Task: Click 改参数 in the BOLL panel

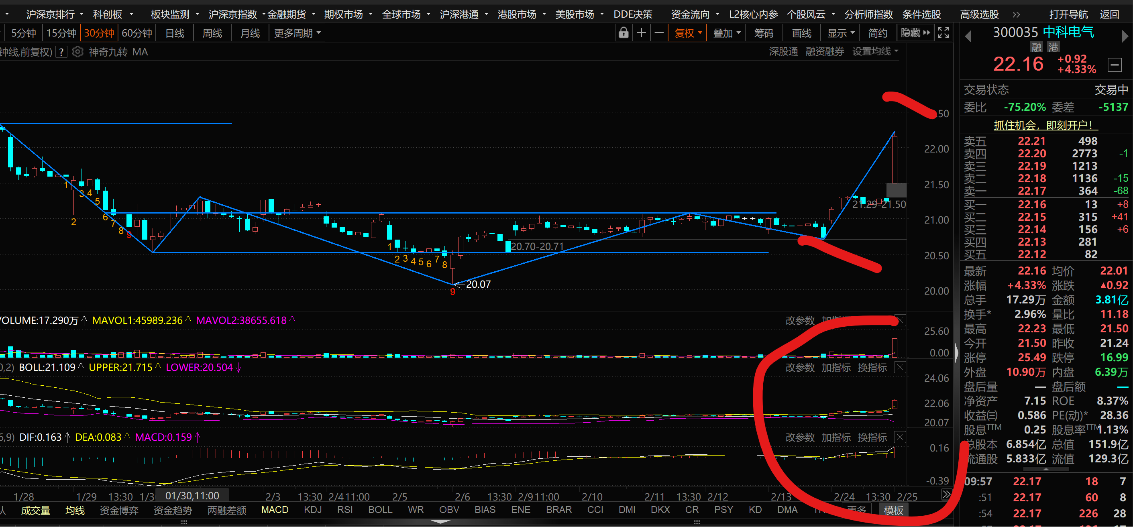Action: point(800,367)
